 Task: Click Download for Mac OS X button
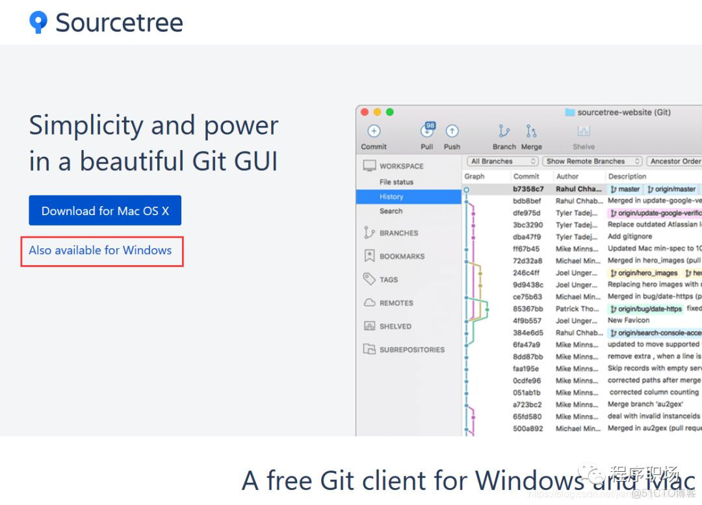(x=105, y=211)
